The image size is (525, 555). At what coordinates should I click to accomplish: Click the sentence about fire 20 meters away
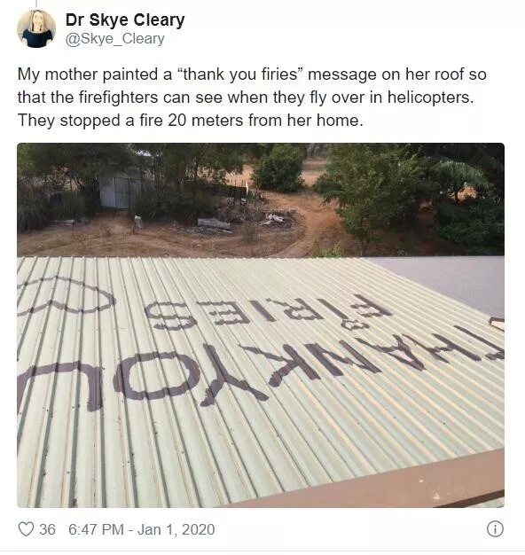(191, 121)
